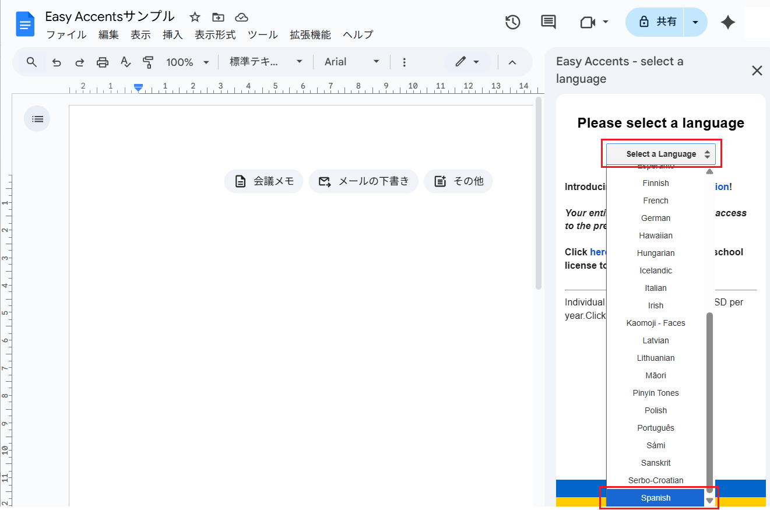Open Gemini sparkle icon

727,22
